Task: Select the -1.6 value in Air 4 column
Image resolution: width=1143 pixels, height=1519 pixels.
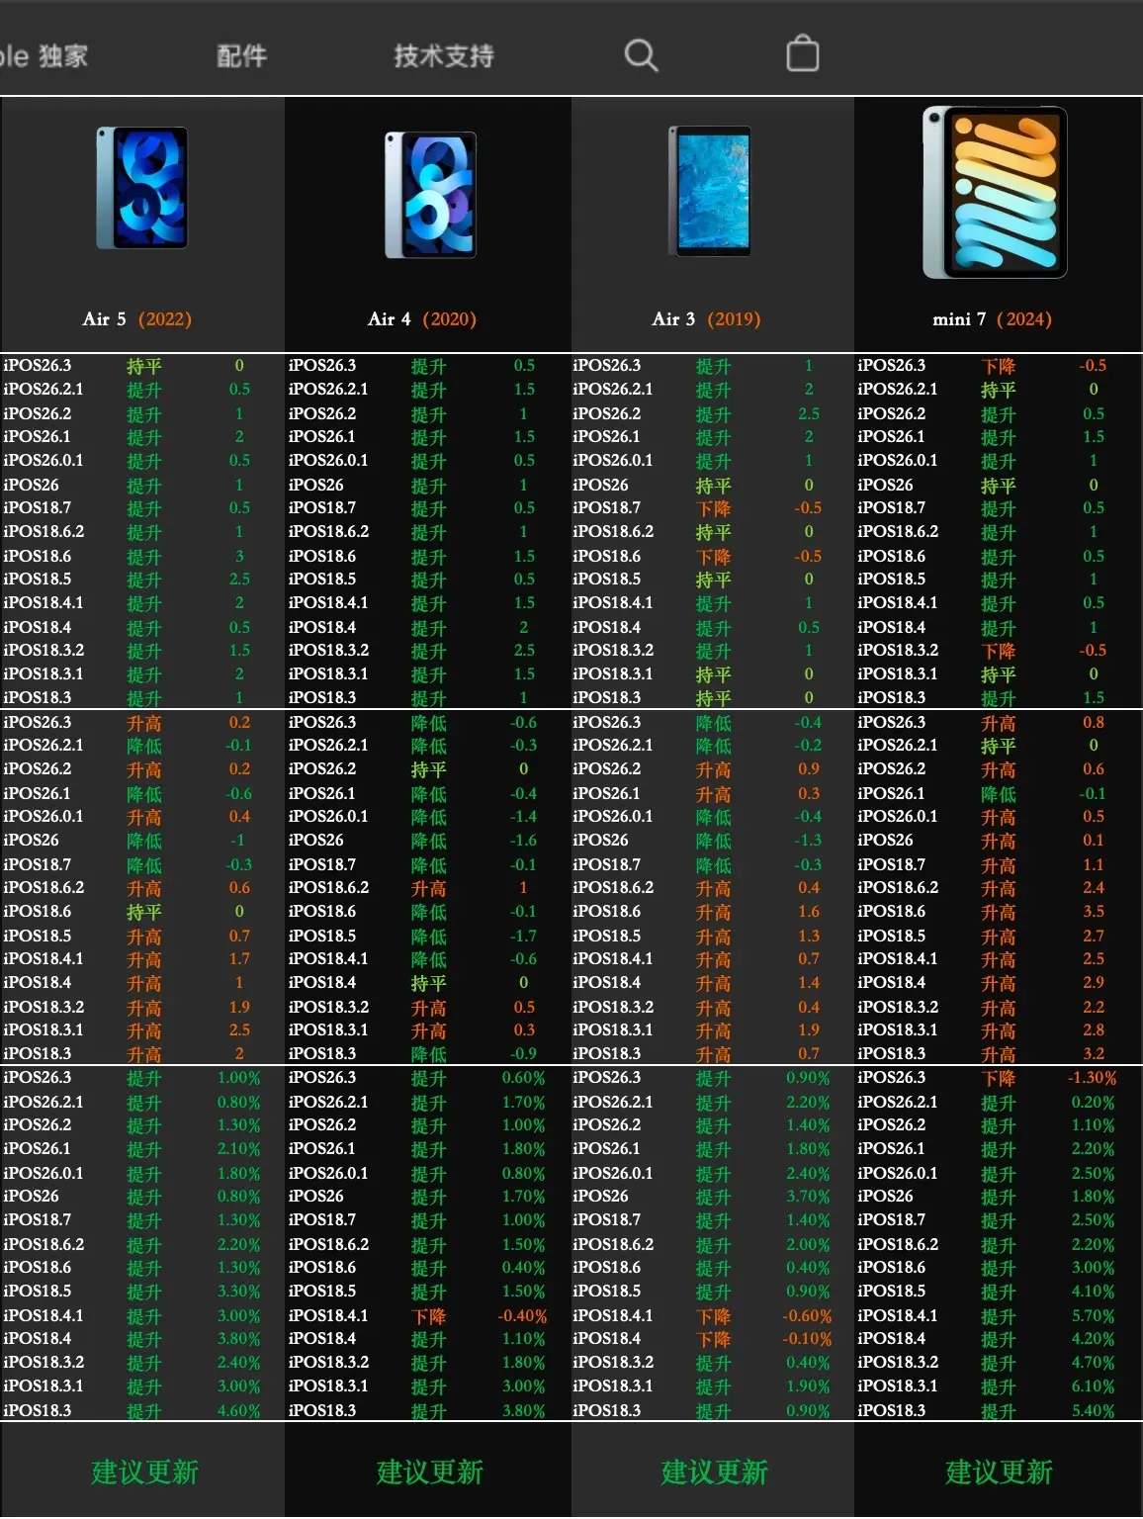Action: click(x=524, y=840)
